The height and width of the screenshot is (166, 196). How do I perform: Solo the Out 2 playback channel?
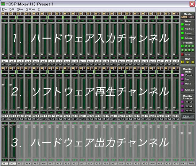pos(14,68)
